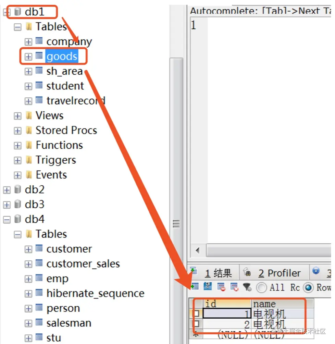
Task: Click the save changes floppy disk icon
Action: click(208, 287)
